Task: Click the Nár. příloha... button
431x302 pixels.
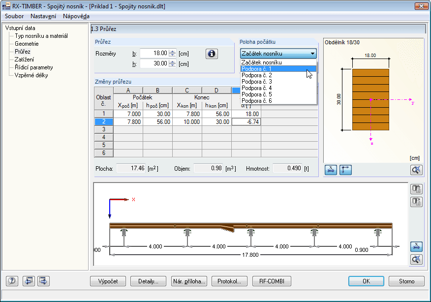Action: point(189,281)
